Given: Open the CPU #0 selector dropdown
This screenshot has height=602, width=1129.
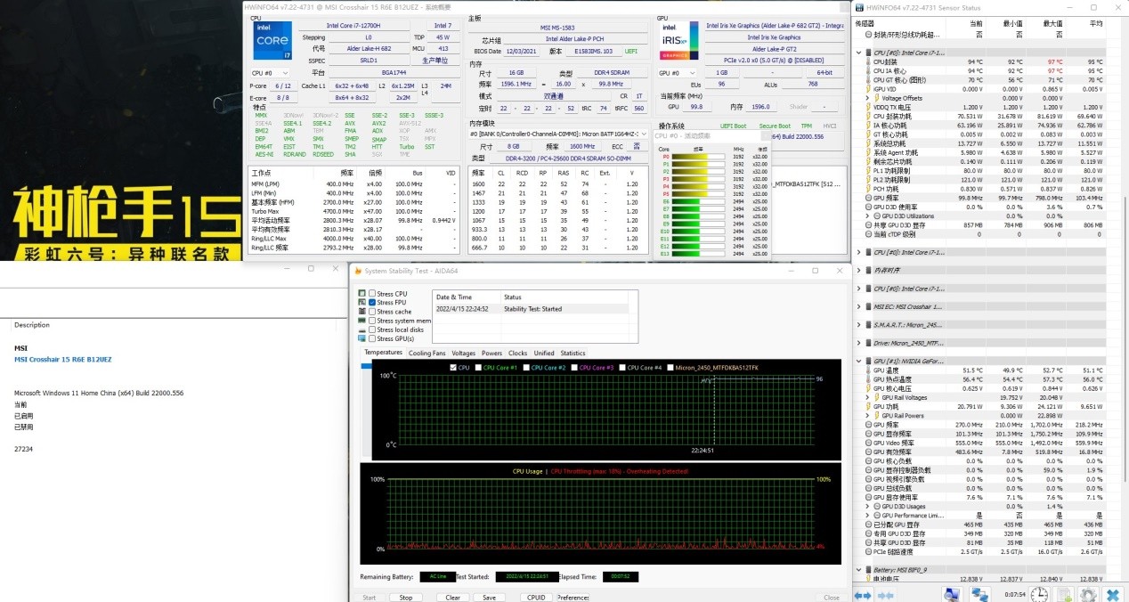Looking at the screenshot, I should (x=271, y=73).
